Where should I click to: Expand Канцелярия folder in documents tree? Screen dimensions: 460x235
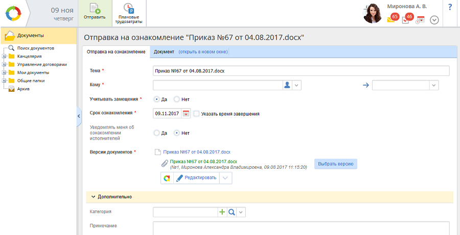point(4,56)
